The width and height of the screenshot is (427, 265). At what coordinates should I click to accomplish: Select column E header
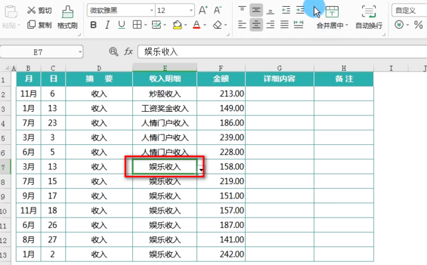point(165,67)
